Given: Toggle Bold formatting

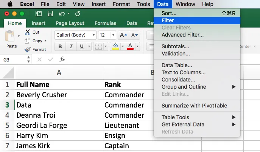Looking at the screenshot, I should (x=60, y=46).
